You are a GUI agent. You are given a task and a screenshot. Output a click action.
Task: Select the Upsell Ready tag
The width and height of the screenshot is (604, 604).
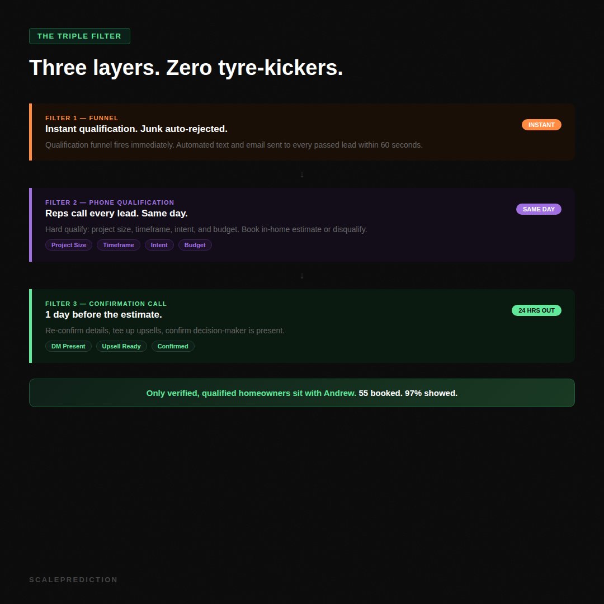(121, 346)
